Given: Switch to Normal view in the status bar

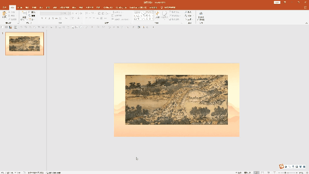Looking at the screenshot, I should pyautogui.click(x=256, y=173).
